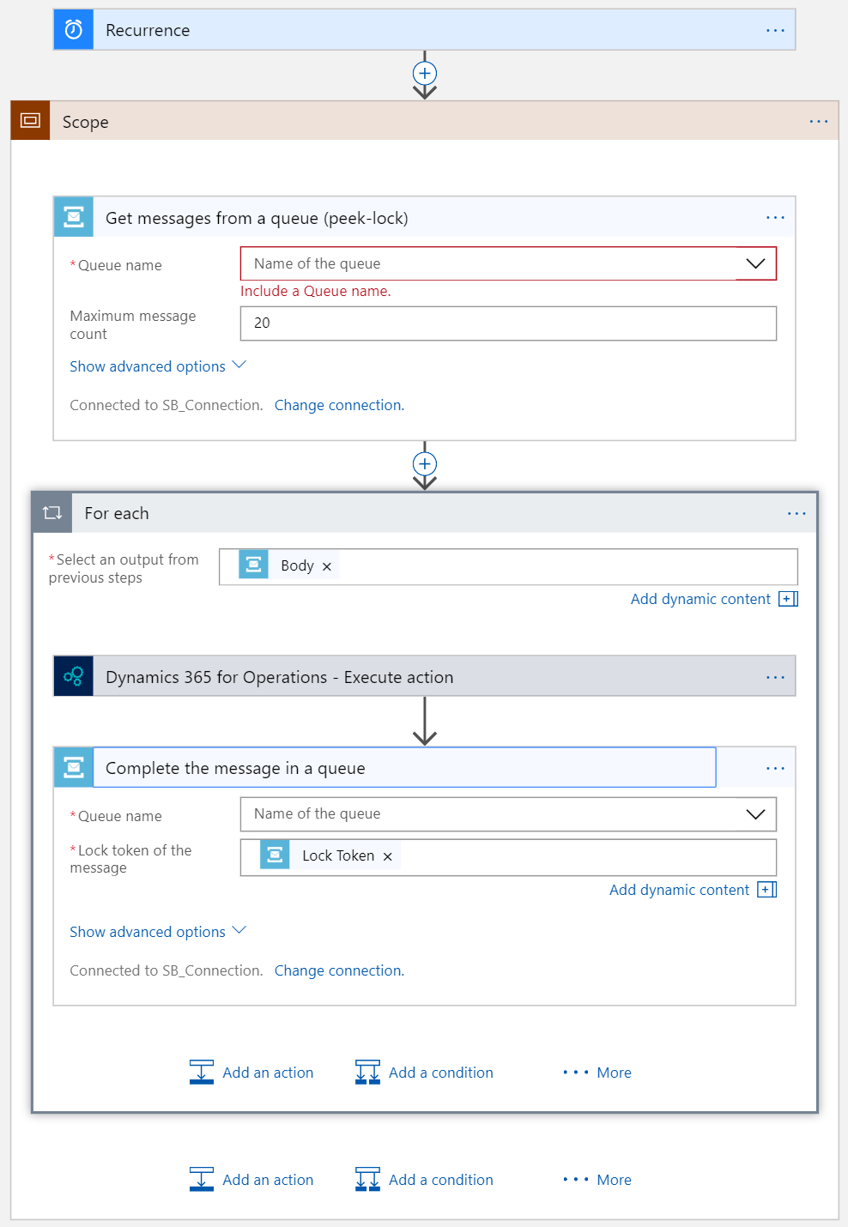Open the Recurrence ellipsis menu
The height and width of the screenshot is (1227, 848).
[775, 30]
